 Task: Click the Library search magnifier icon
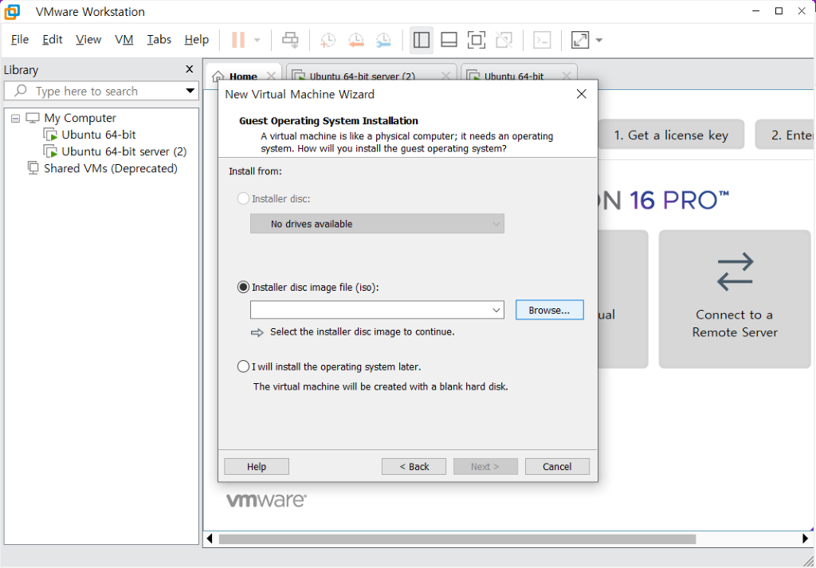coord(21,91)
